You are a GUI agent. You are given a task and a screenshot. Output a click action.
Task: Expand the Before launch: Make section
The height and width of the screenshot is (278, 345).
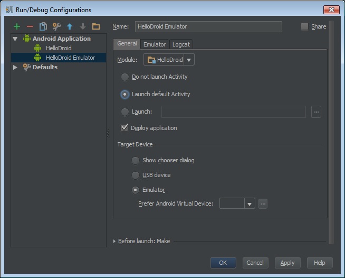pyautogui.click(x=114, y=241)
